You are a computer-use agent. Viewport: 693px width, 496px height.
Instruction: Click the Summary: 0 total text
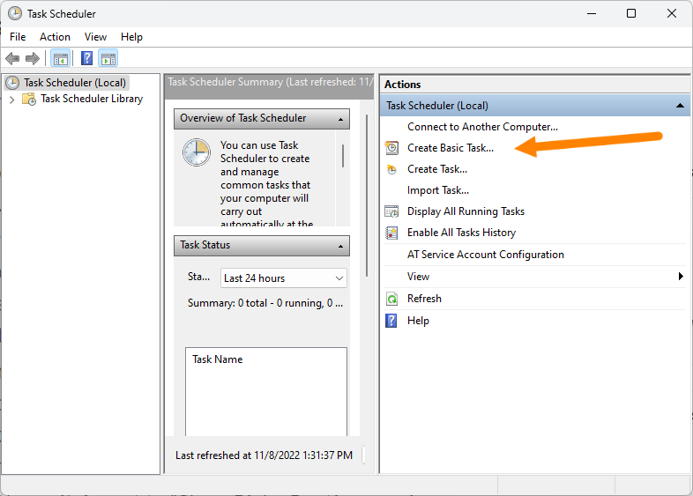[x=265, y=303]
